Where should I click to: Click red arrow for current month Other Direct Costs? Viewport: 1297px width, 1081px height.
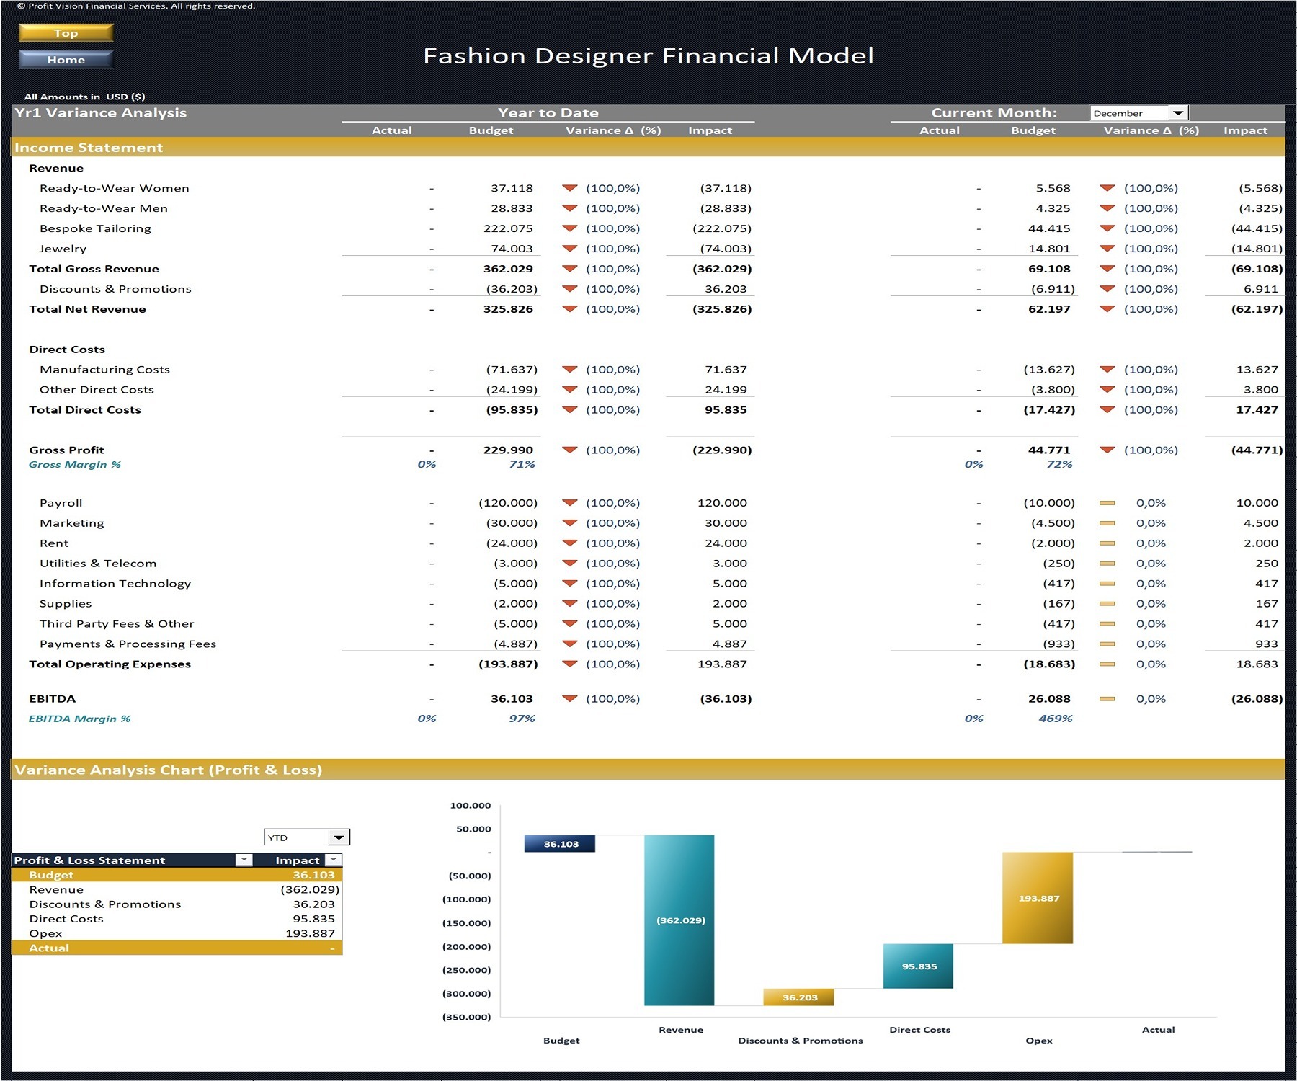1107,390
